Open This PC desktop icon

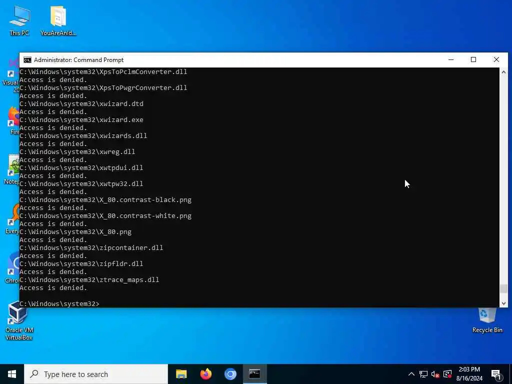pyautogui.click(x=19, y=20)
